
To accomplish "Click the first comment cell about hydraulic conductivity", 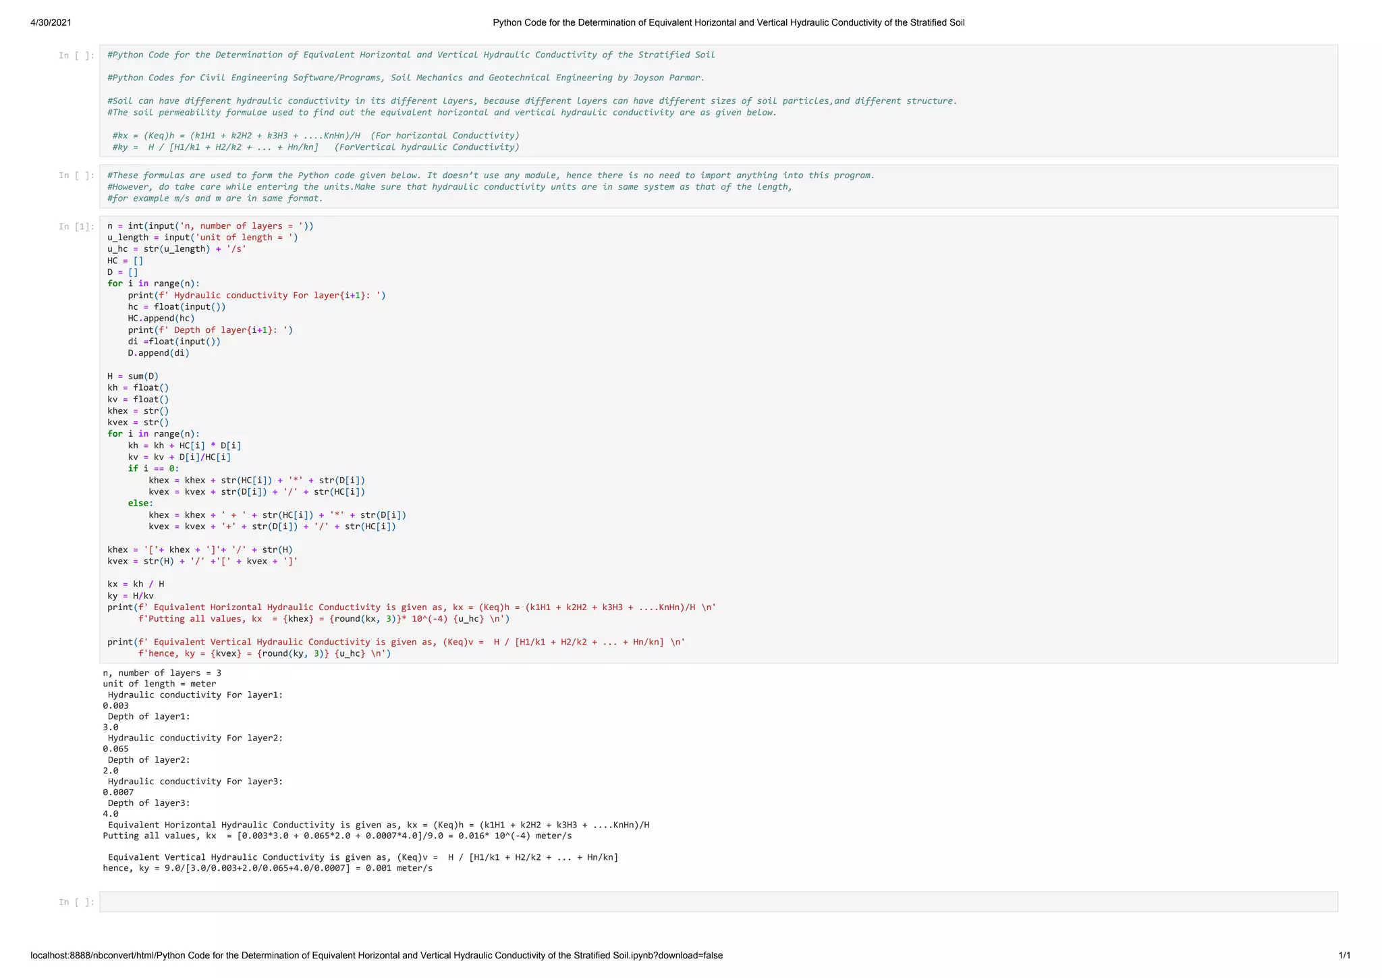I will click(x=718, y=101).
